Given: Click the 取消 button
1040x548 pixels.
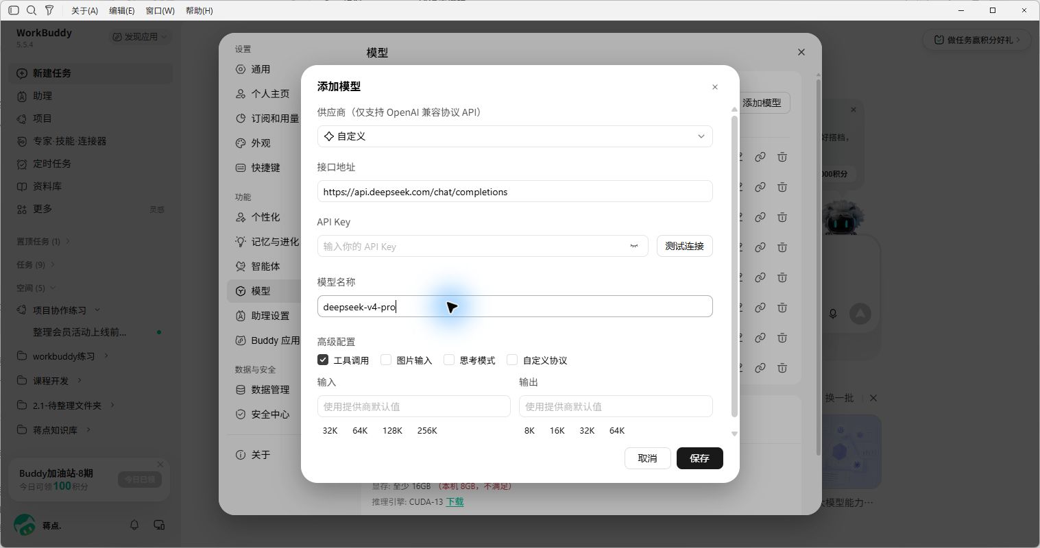Looking at the screenshot, I should pyautogui.click(x=648, y=458).
